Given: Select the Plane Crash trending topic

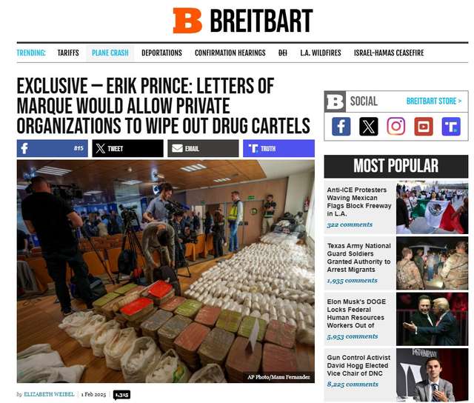Looking at the screenshot, I should (x=110, y=53).
